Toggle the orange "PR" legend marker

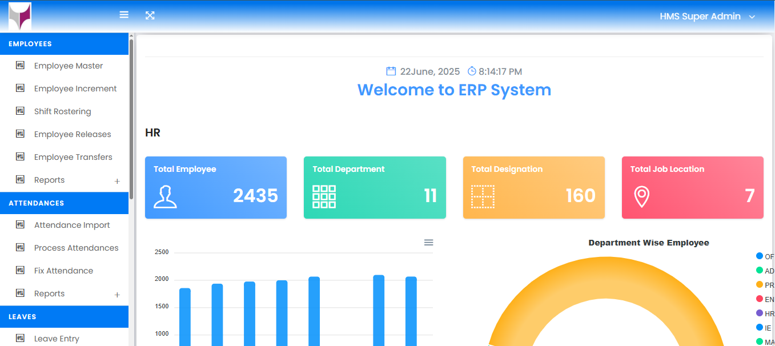tap(760, 284)
